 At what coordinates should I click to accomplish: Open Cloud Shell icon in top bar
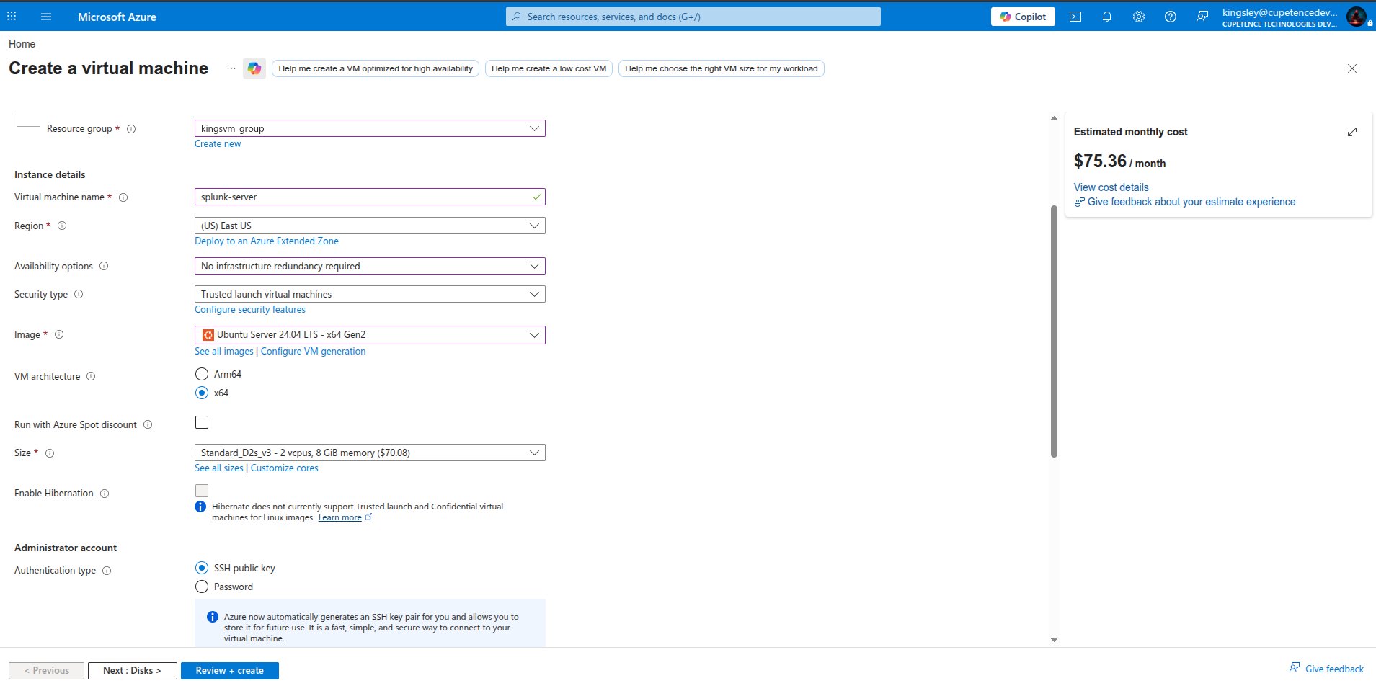pyautogui.click(x=1075, y=17)
